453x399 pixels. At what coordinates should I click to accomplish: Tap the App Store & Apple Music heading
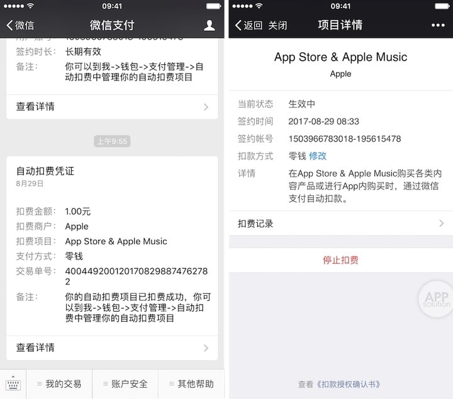coord(340,57)
